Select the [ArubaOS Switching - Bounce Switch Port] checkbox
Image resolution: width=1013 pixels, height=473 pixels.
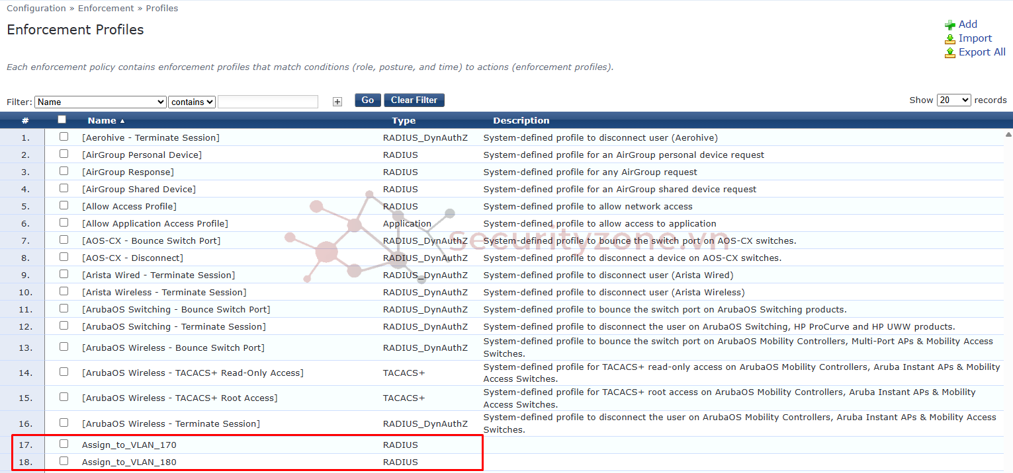(x=64, y=309)
